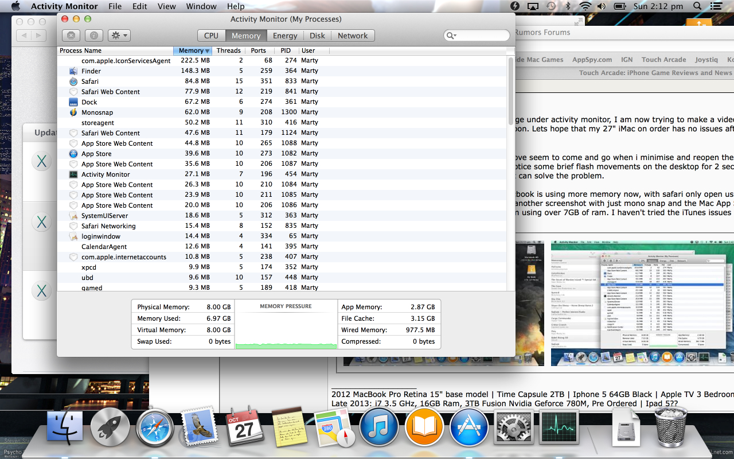Open Calendar from the Dock
734x459 pixels.
pos(245,427)
